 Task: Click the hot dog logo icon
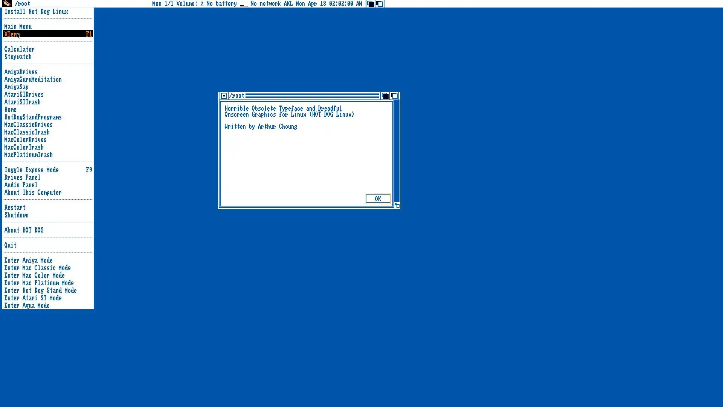click(x=7, y=3)
